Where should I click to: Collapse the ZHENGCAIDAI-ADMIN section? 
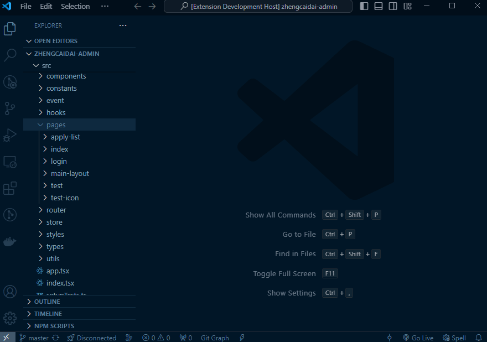(80, 54)
